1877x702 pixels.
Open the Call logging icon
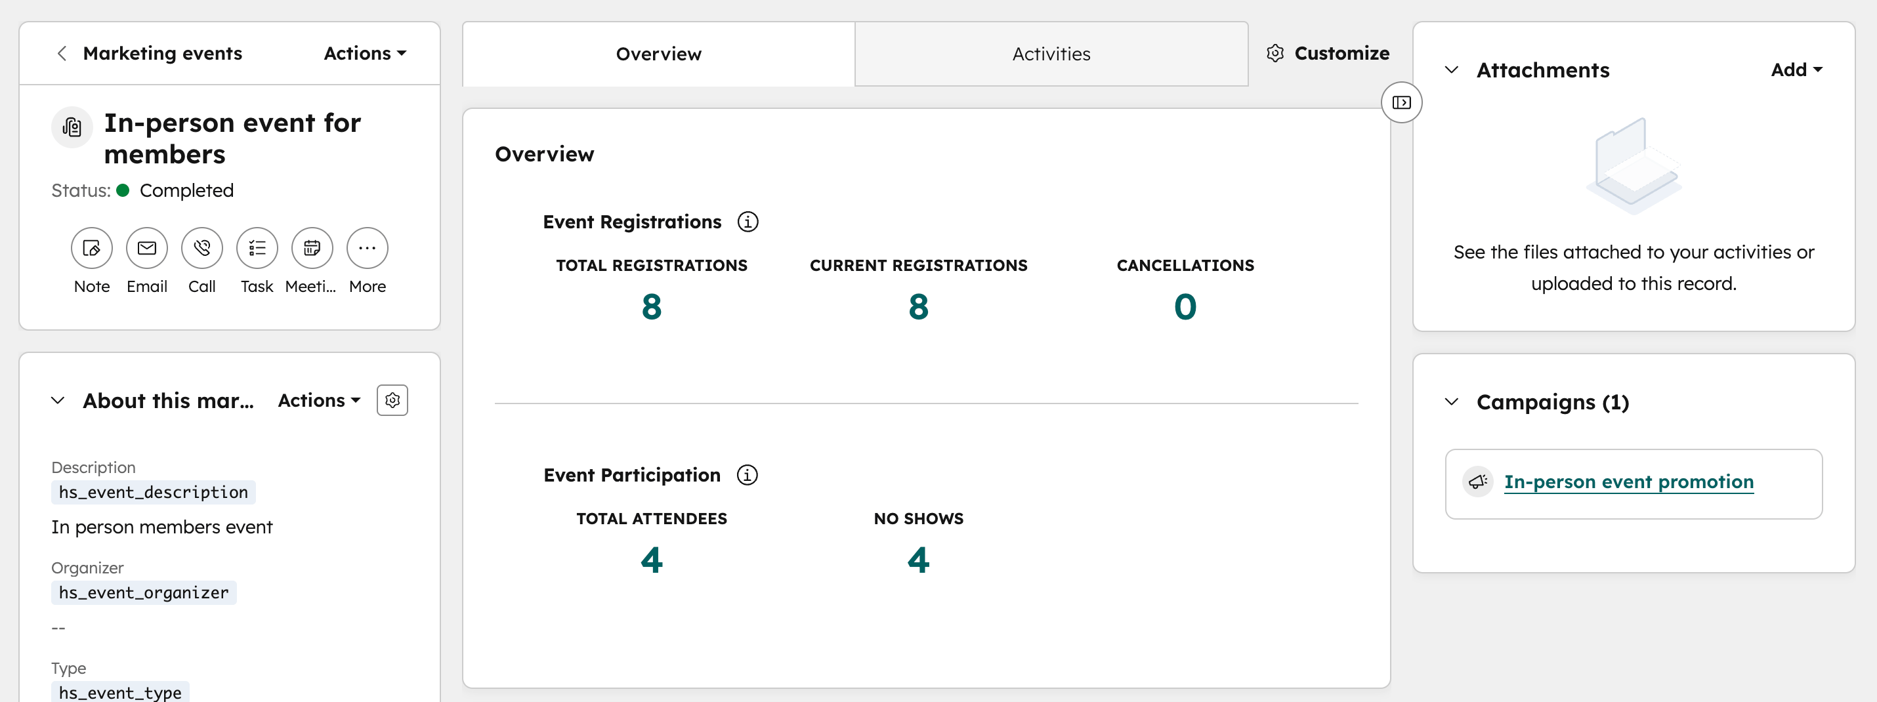pos(202,247)
